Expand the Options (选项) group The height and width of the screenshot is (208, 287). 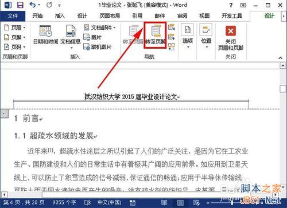188,36
